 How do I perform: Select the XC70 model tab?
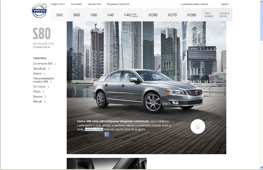(172, 15)
